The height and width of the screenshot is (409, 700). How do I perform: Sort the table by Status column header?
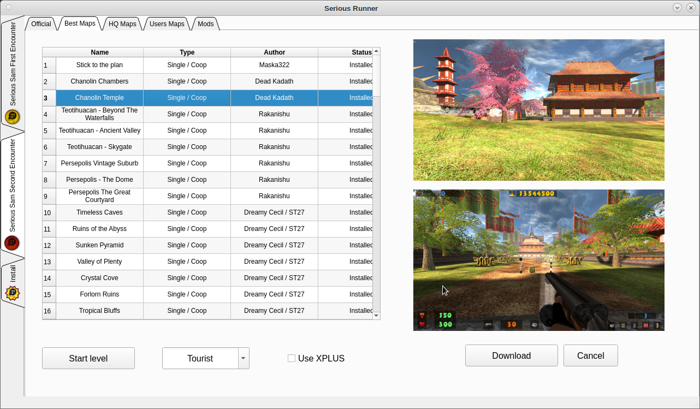346,52
